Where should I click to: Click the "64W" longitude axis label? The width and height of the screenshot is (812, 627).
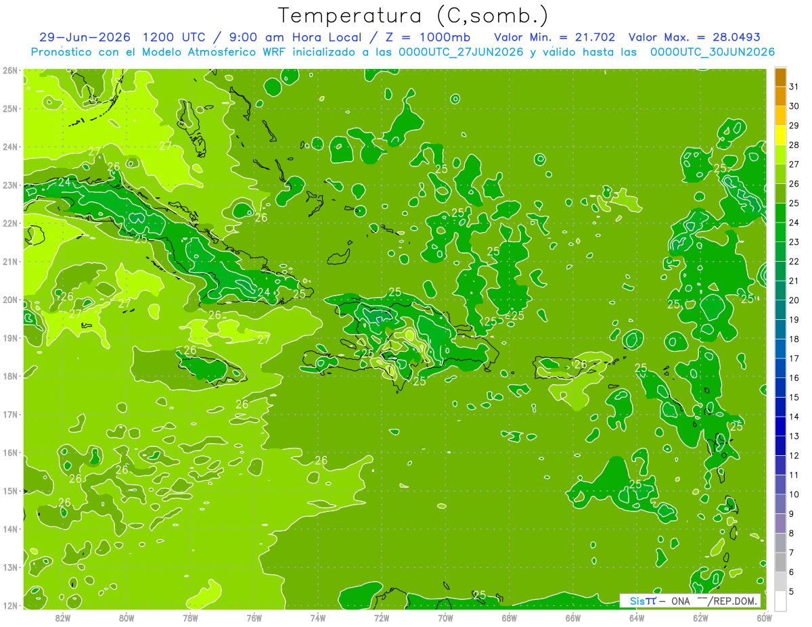tap(637, 618)
